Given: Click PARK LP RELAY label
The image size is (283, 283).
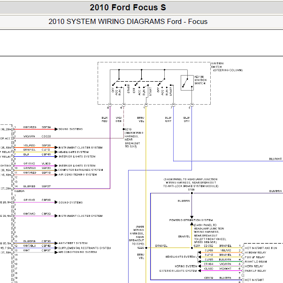Looking at the screenshot, I should (255, 271).
